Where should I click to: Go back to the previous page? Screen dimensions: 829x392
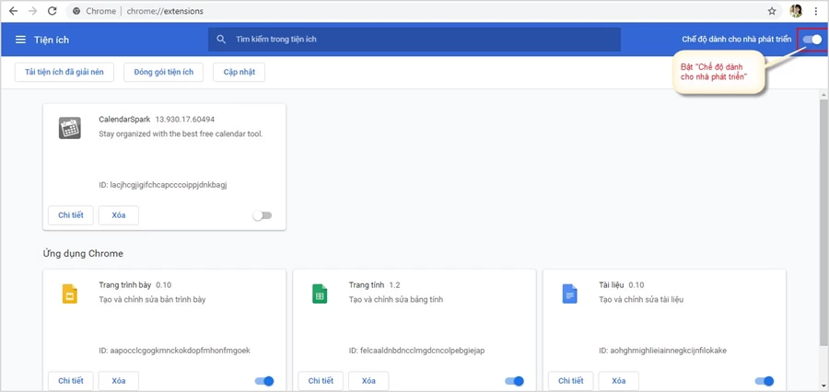click(x=14, y=11)
